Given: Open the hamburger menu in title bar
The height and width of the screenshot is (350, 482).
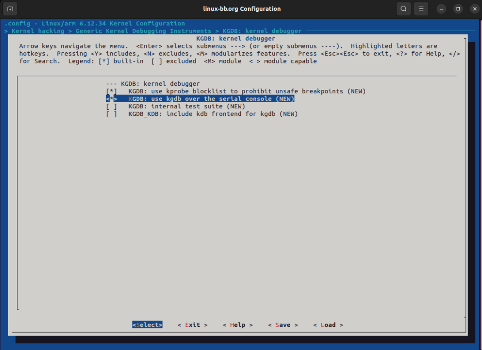Looking at the screenshot, I should (x=421, y=8).
